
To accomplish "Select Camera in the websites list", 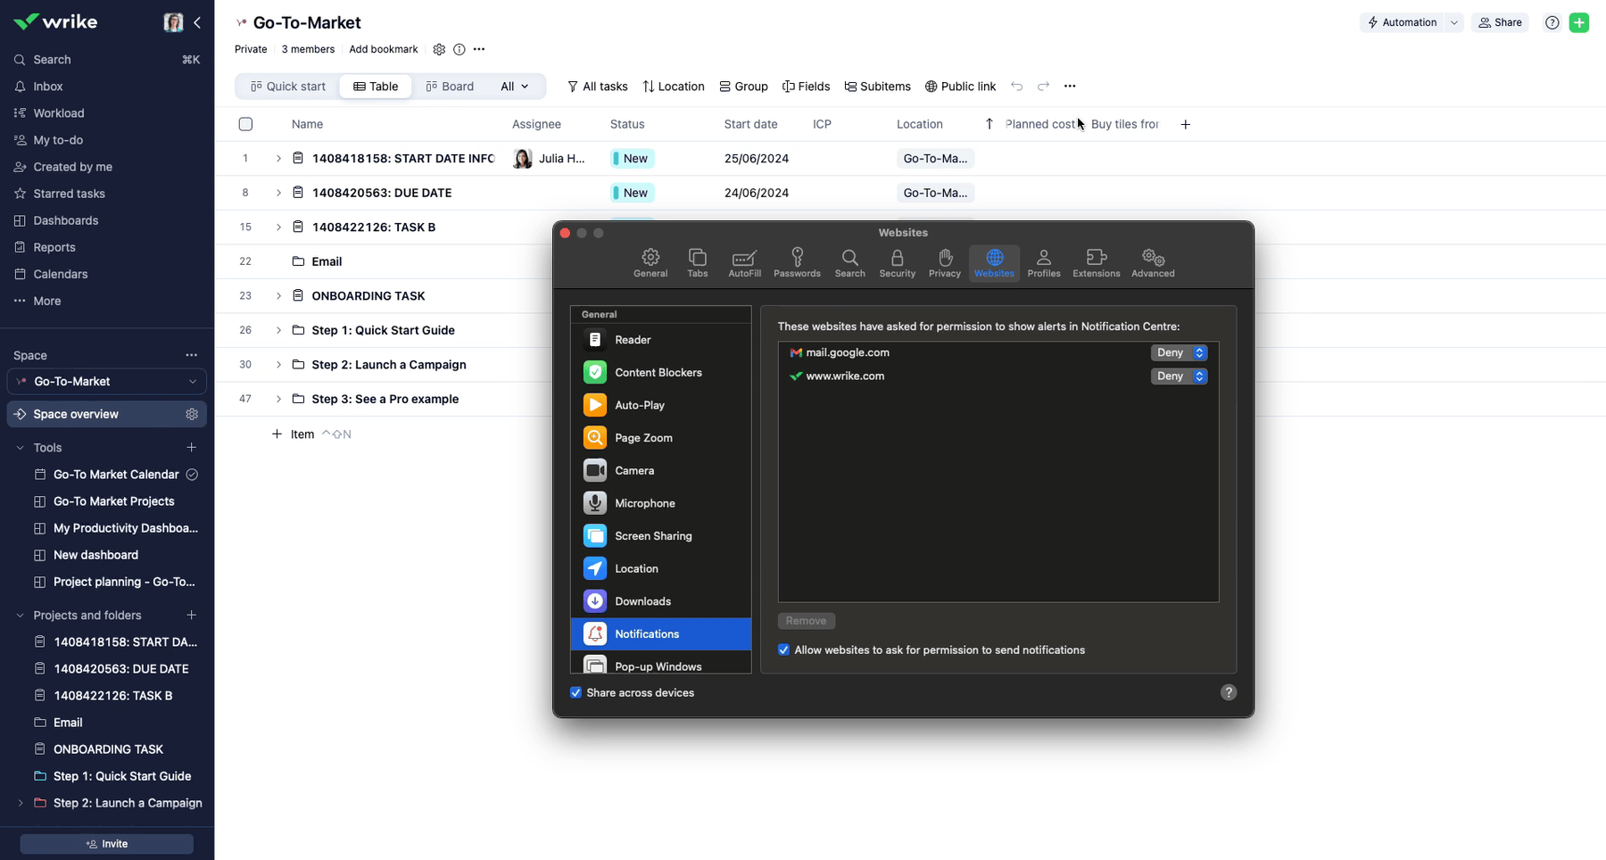I will click(x=634, y=471).
